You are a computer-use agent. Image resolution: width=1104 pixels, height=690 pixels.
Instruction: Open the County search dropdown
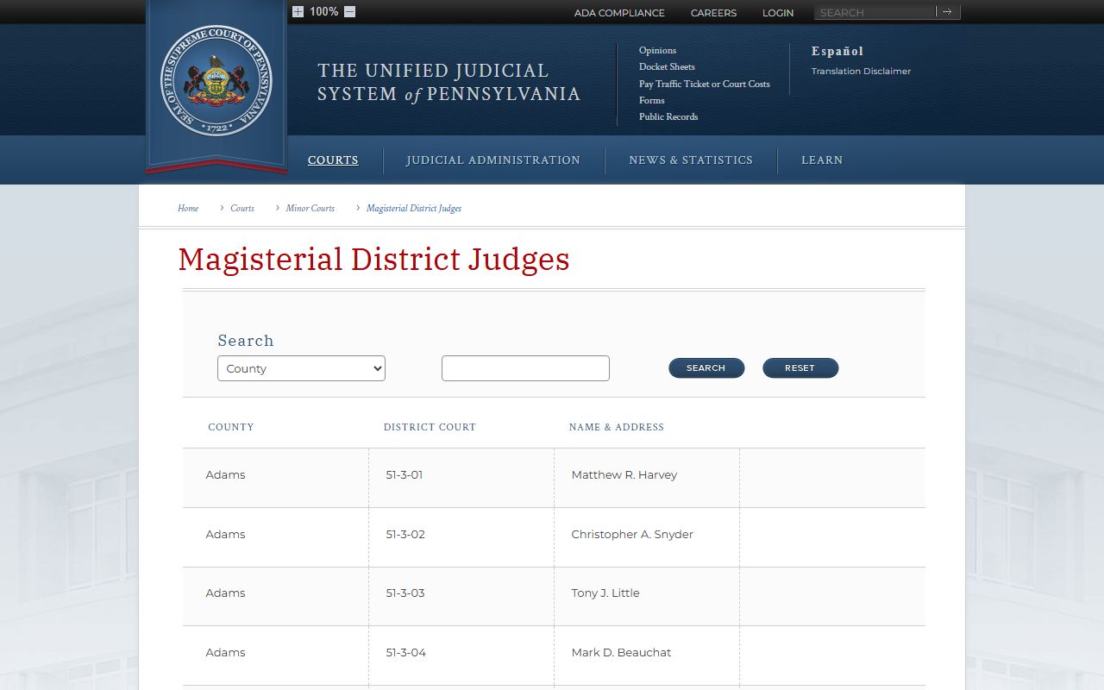[301, 368]
